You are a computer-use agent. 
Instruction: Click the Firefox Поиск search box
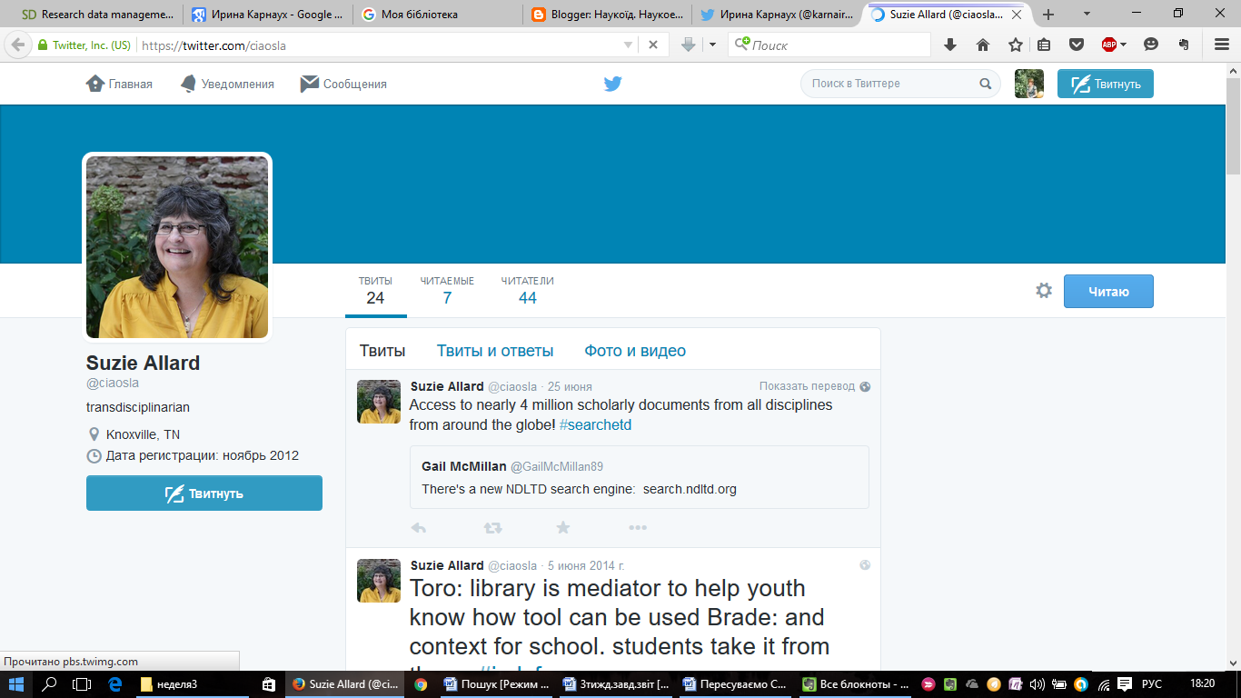click(830, 45)
